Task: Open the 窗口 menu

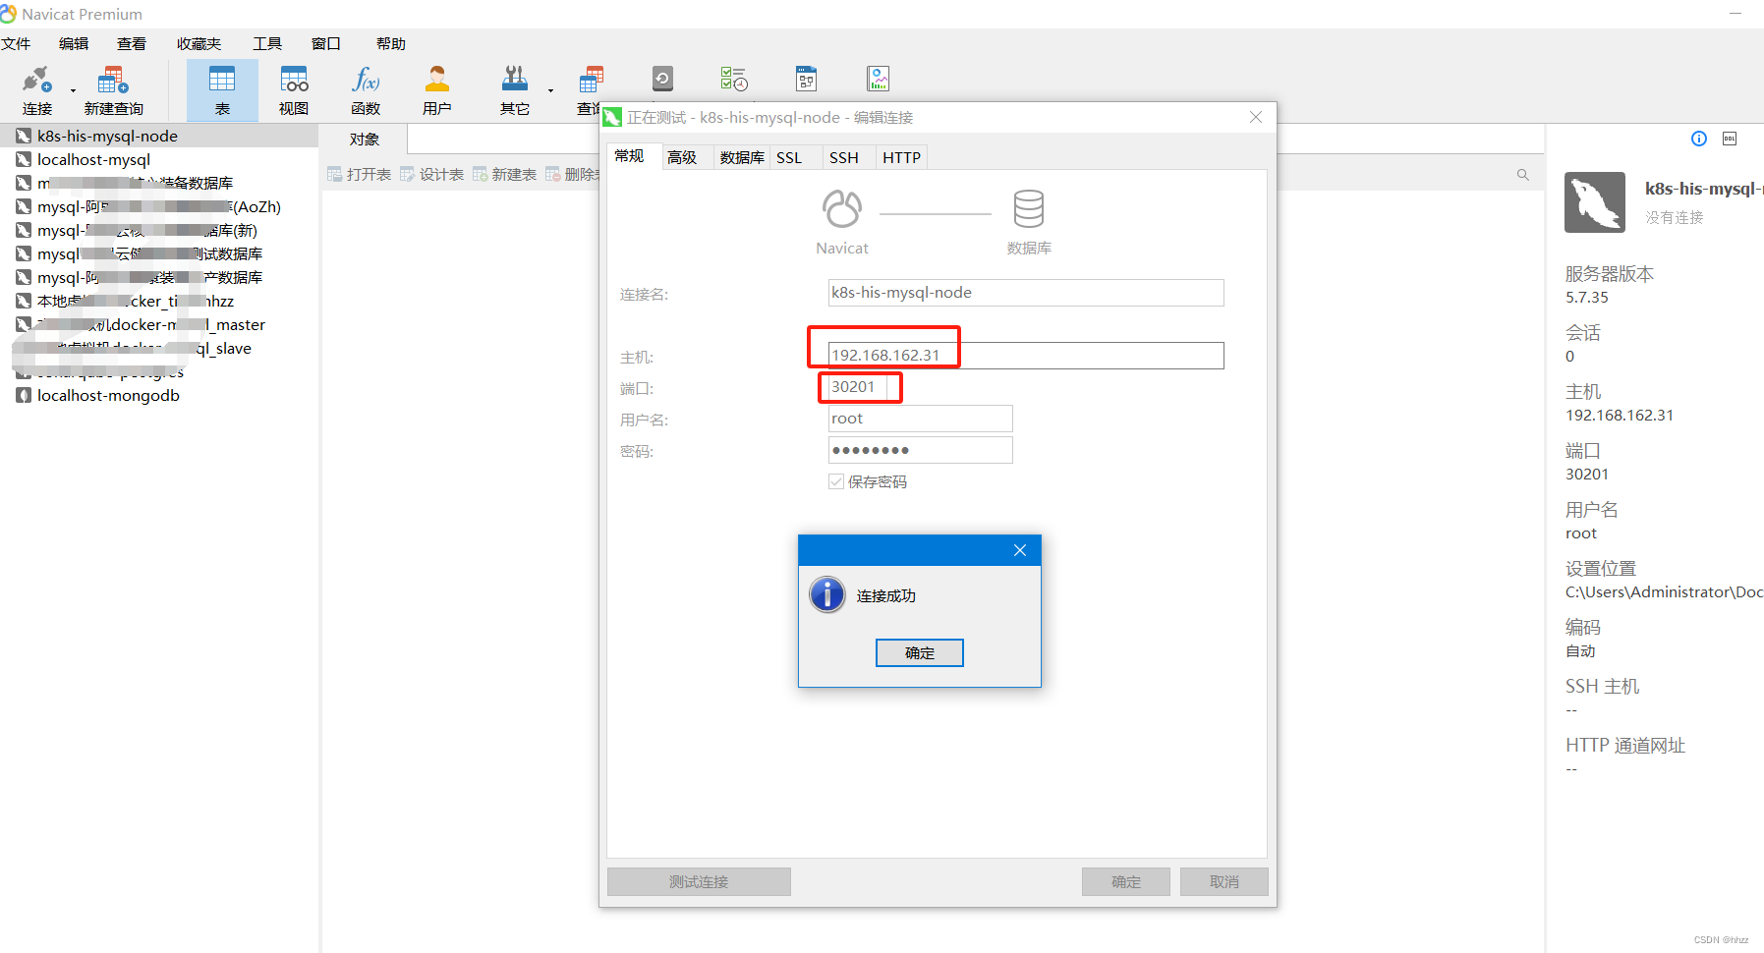Action: pos(326,43)
